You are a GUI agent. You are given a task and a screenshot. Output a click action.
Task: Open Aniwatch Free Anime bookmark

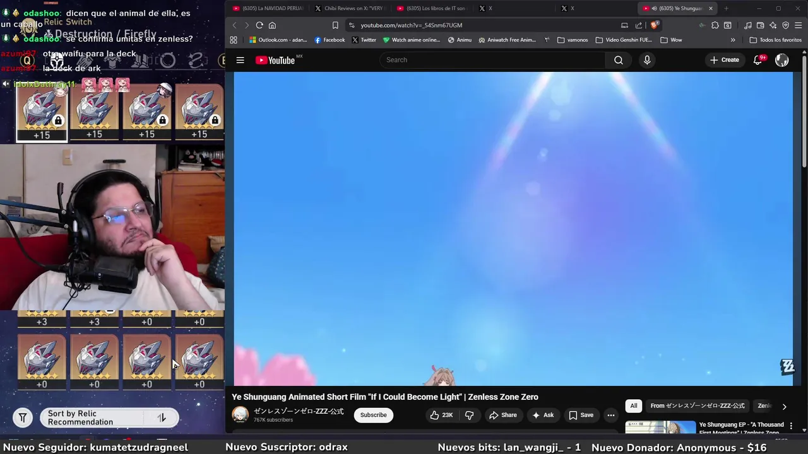point(508,40)
